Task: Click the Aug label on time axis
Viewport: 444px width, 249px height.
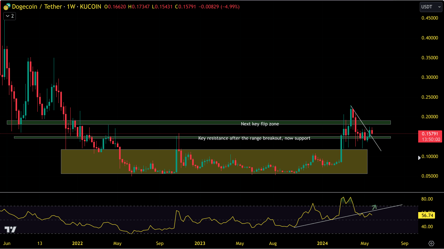Action: 273,243
